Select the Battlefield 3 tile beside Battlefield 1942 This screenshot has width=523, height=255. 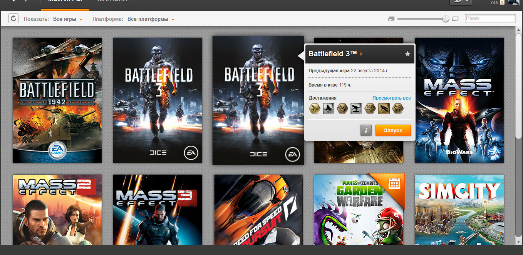click(158, 100)
